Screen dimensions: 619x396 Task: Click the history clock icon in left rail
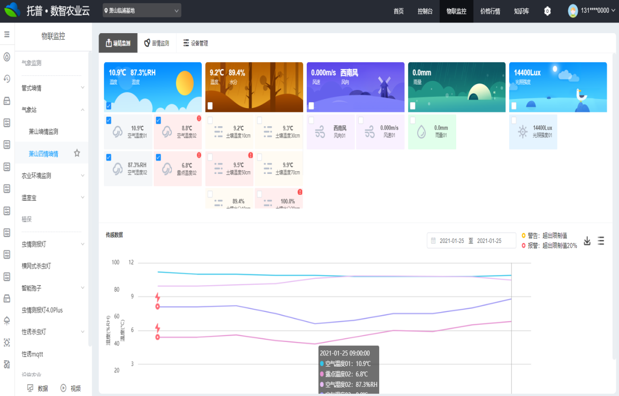(7, 79)
